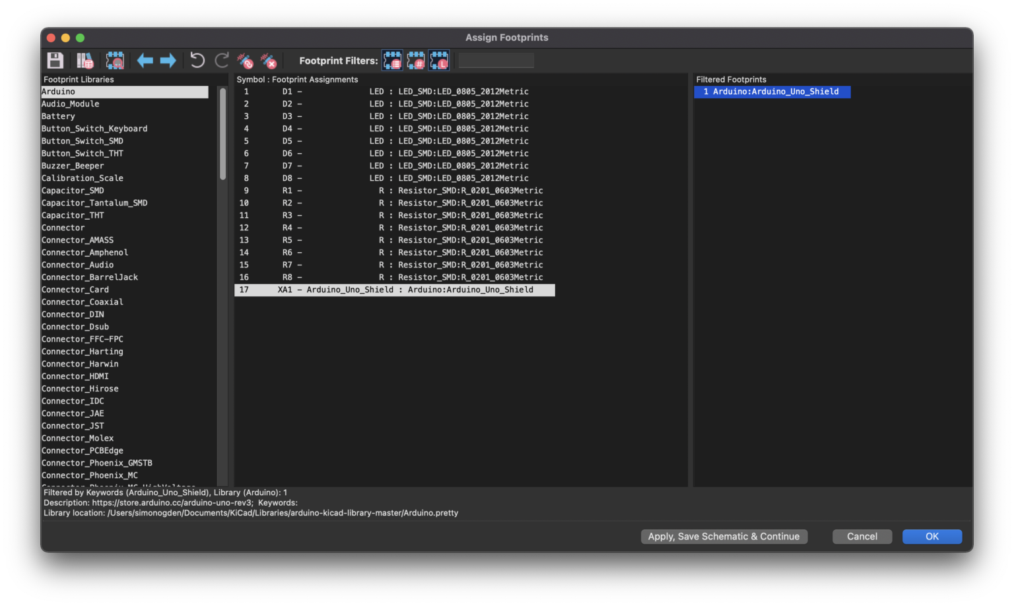Run automatic footprint association icon

[246, 61]
